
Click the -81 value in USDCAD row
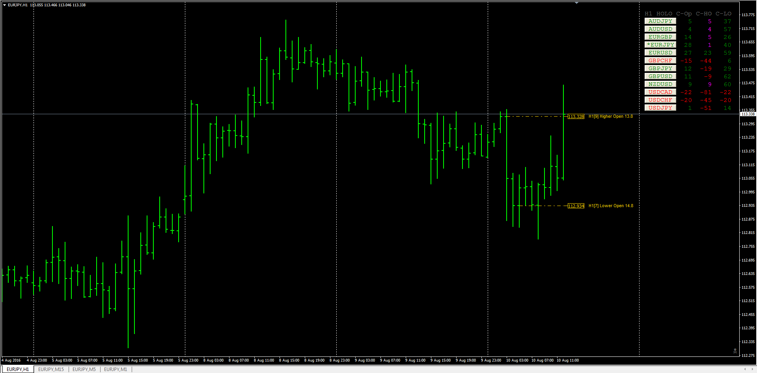point(706,93)
